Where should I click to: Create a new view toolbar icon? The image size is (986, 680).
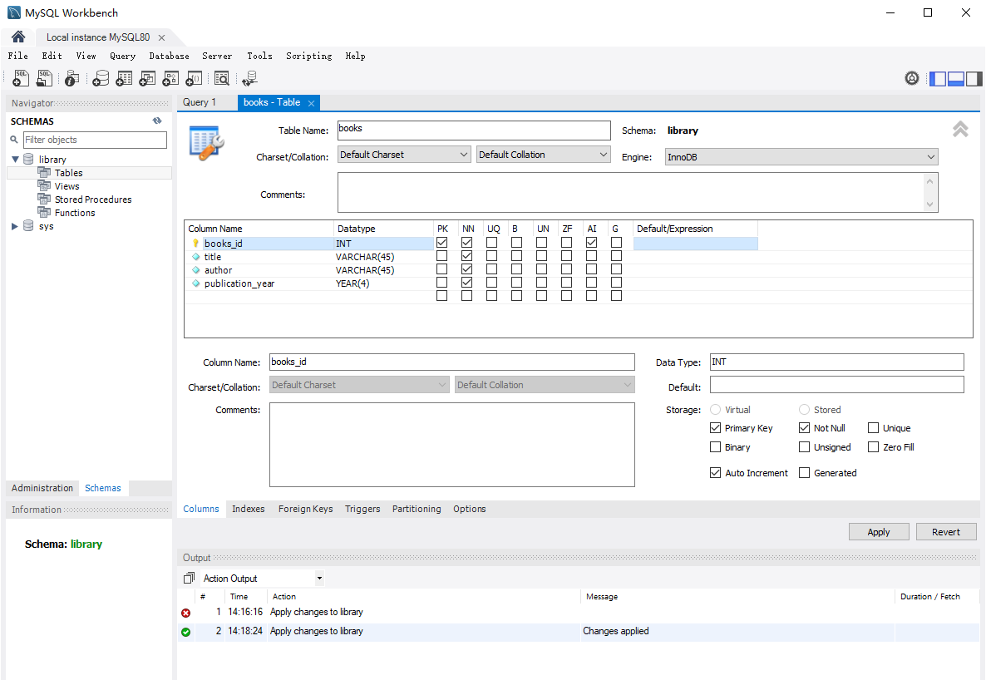tap(147, 78)
